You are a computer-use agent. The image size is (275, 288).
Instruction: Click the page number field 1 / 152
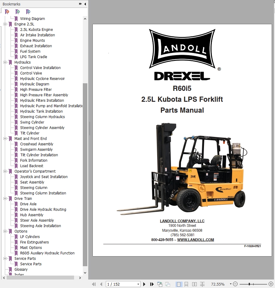tap(121, 284)
